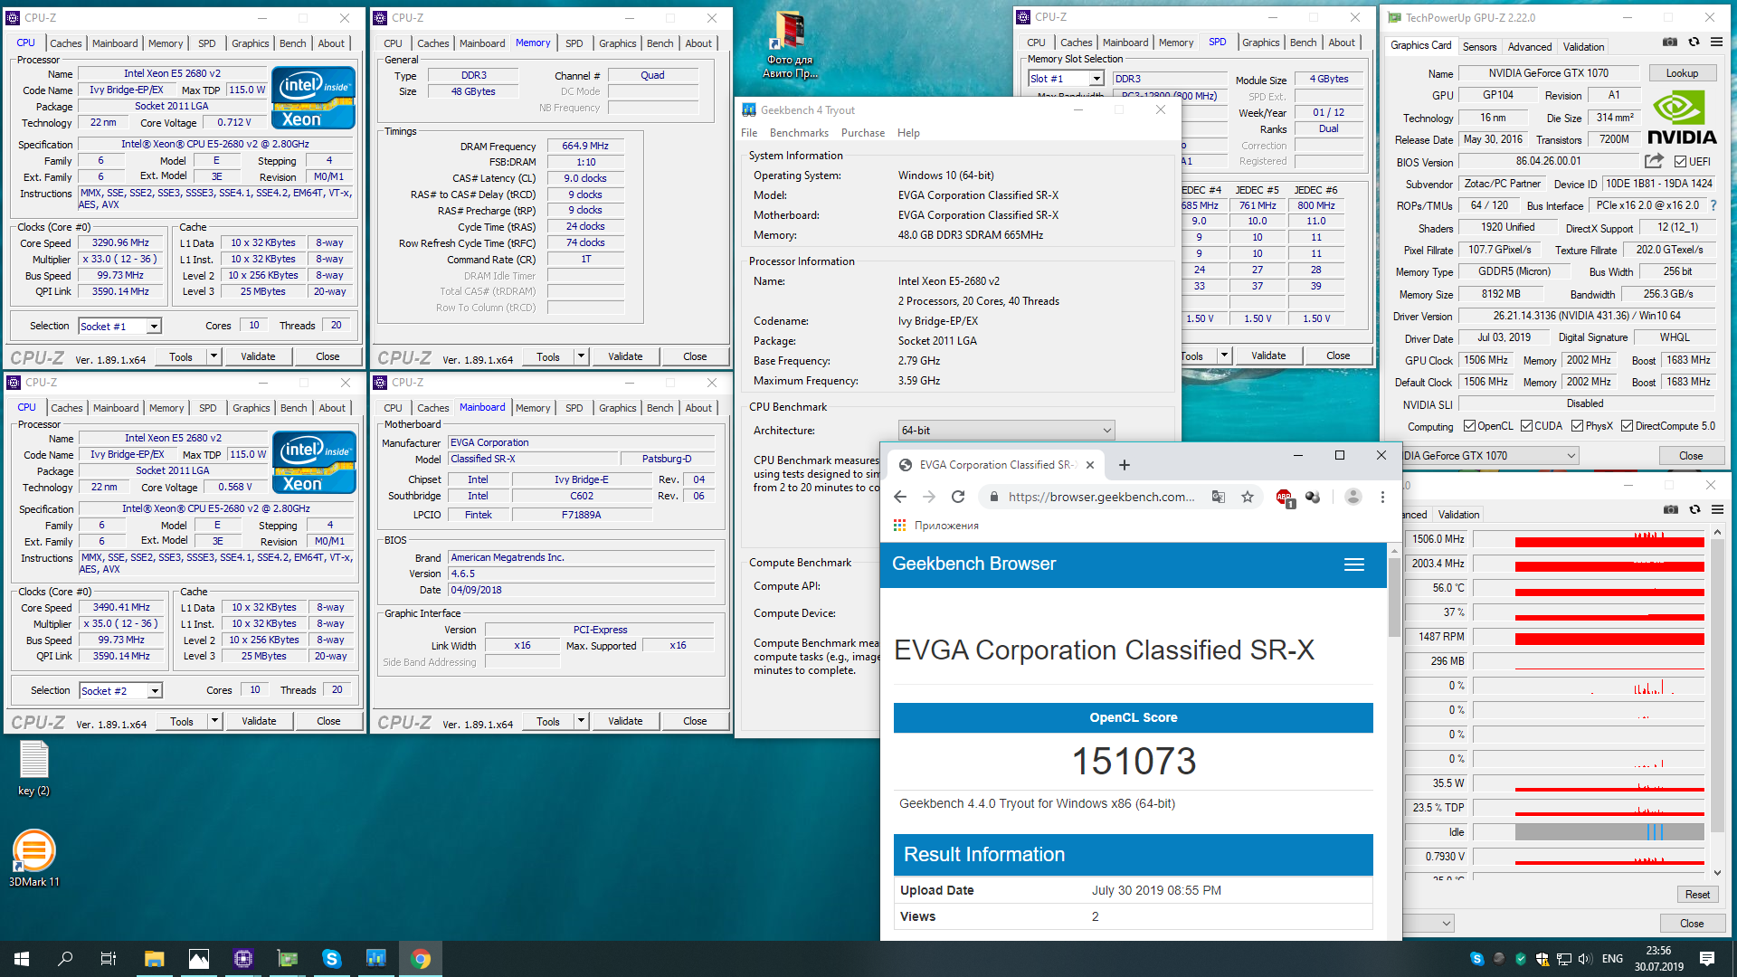Expand Tools arrow in Socket #2 CPU-Z window
The width and height of the screenshot is (1737, 977).
tap(215, 721)
